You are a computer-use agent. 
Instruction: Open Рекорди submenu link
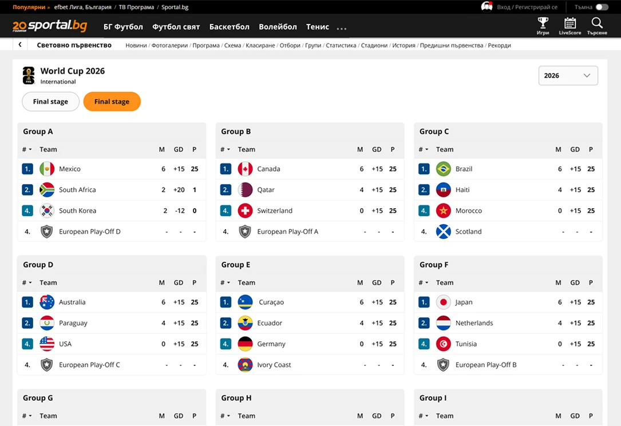(500, 46)
